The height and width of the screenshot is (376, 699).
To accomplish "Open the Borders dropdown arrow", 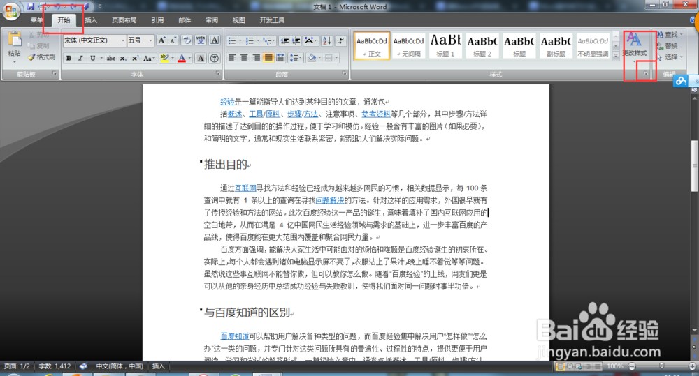I will point(336,58).
